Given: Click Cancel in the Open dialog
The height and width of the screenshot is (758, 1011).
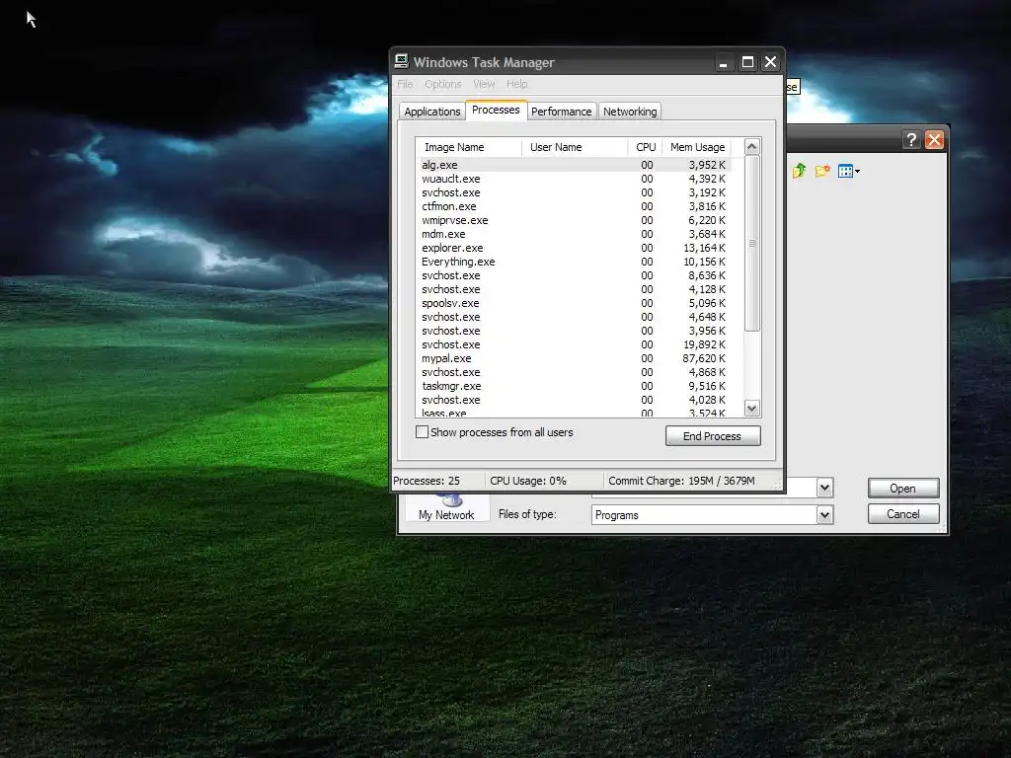Looking at the screenshot, I should pos(902,514).
